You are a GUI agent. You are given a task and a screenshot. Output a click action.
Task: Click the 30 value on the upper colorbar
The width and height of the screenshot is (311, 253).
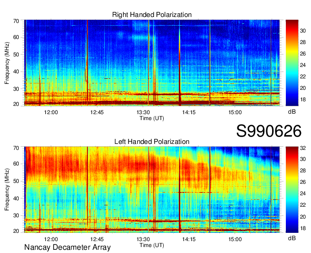coord(303,31)
